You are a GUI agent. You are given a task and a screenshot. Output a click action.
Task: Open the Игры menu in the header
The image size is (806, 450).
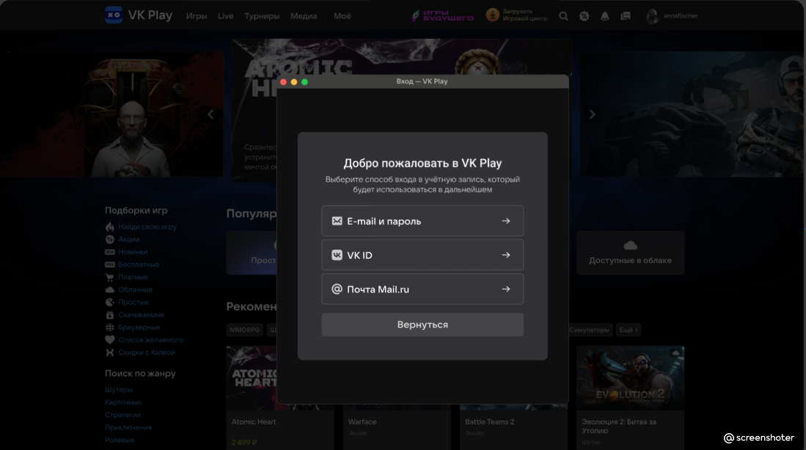(197, 16)
